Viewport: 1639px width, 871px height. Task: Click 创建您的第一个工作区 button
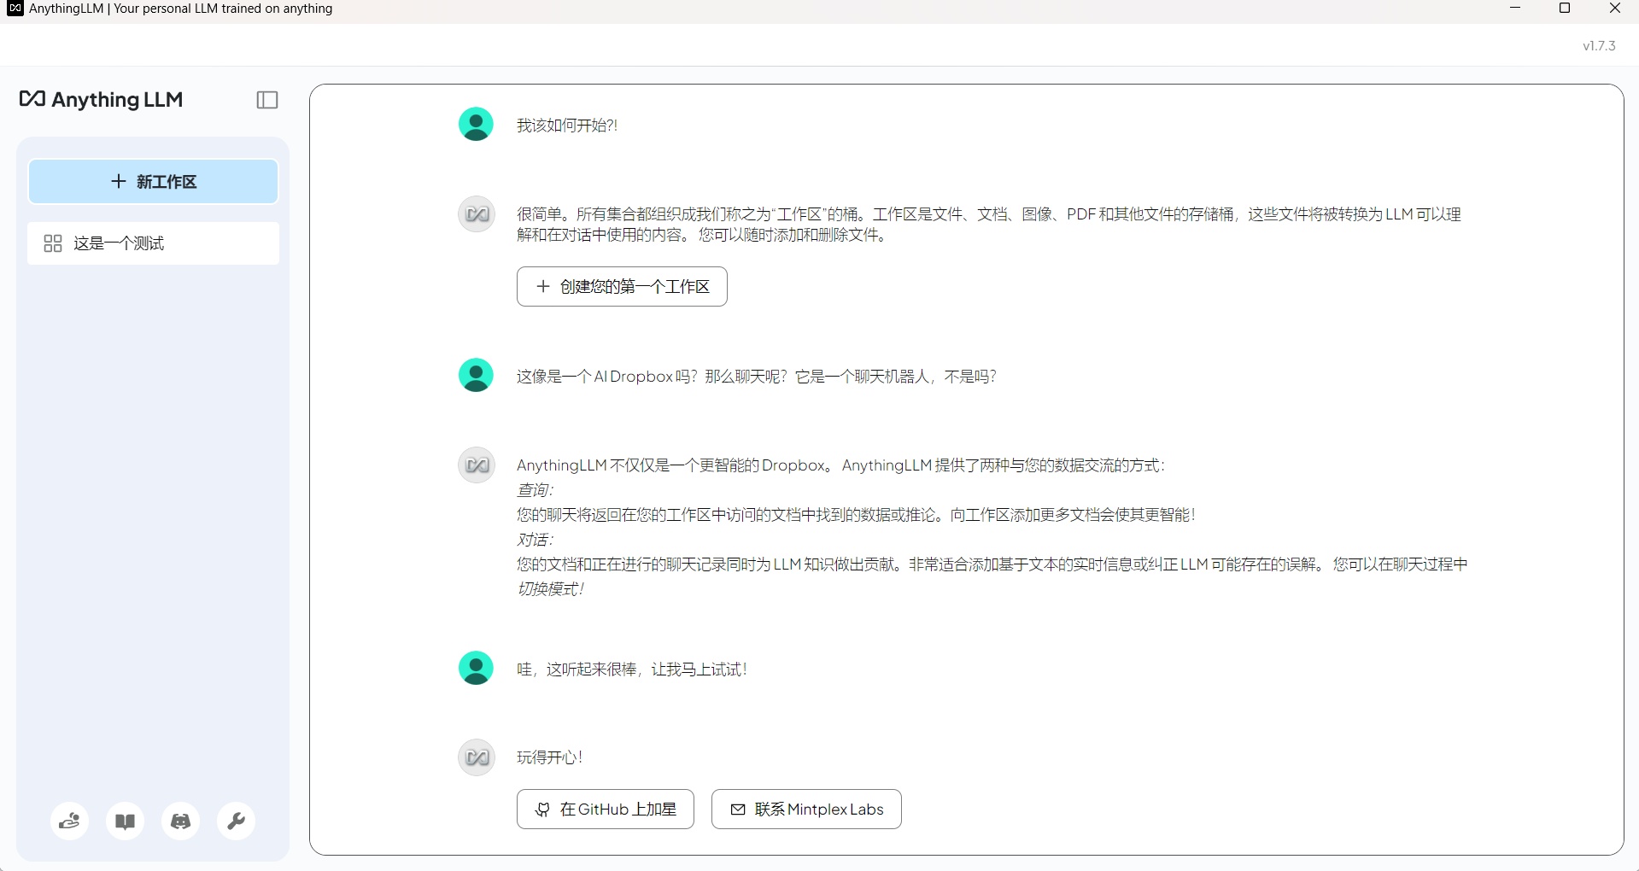[x=622, y=287]
